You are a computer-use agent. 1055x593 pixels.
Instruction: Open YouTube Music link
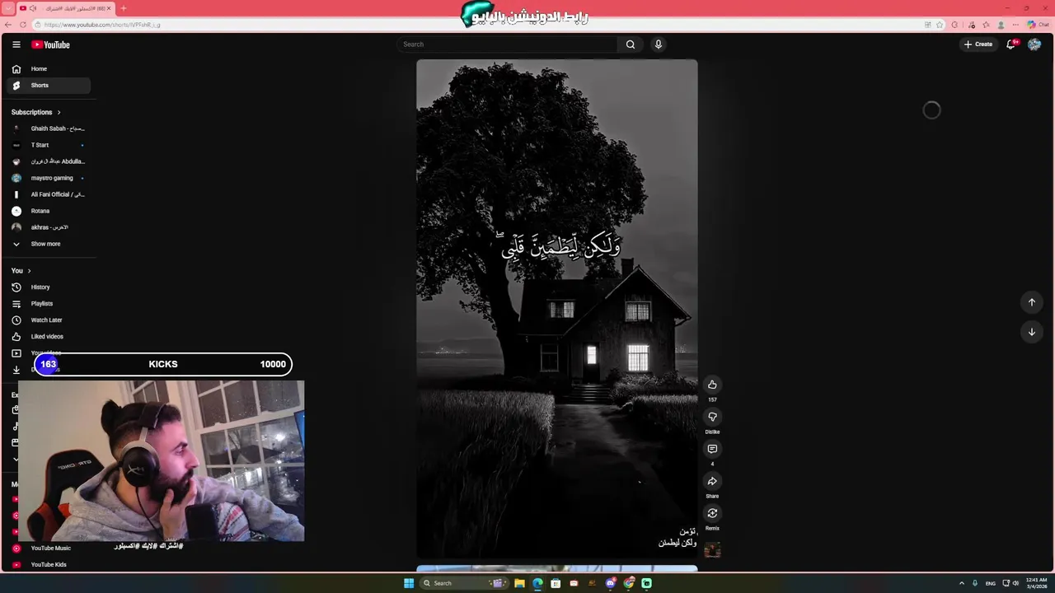pyautogui.click(x=49, y=549)
